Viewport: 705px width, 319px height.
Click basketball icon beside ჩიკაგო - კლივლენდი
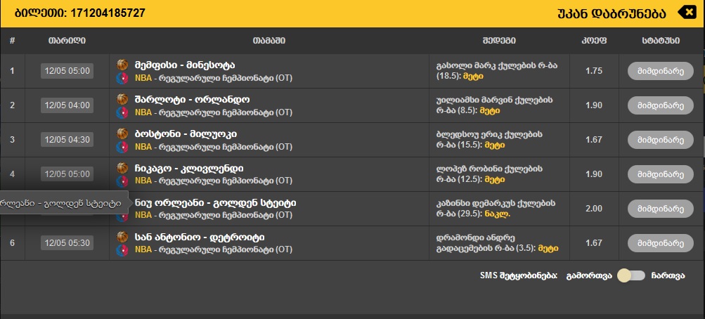[x=122, y=168]
